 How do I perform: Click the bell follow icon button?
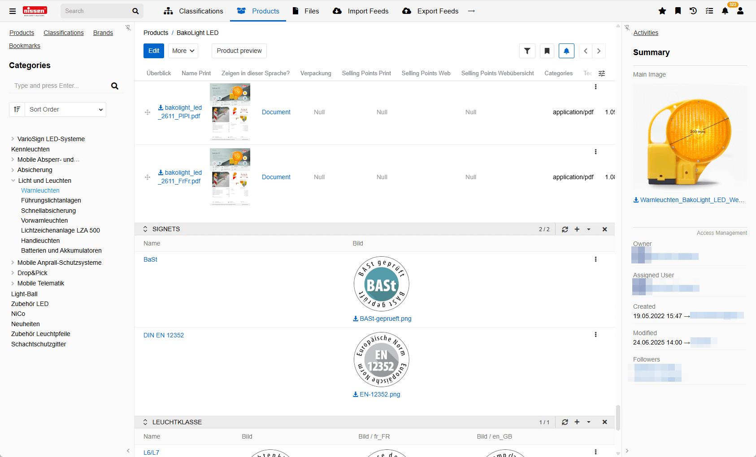(x=566, y=51)
